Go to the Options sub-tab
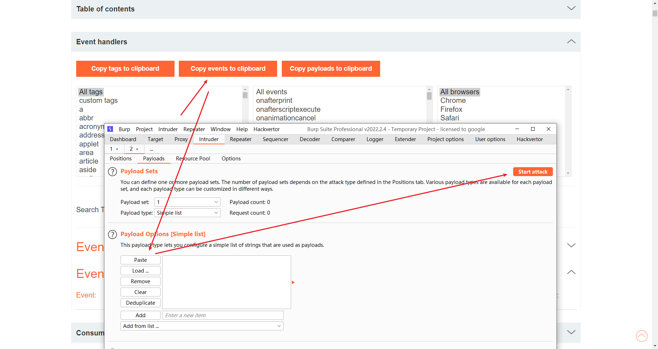Image resolution: width=658 pixels, height=349 pixels. (231, 159)
